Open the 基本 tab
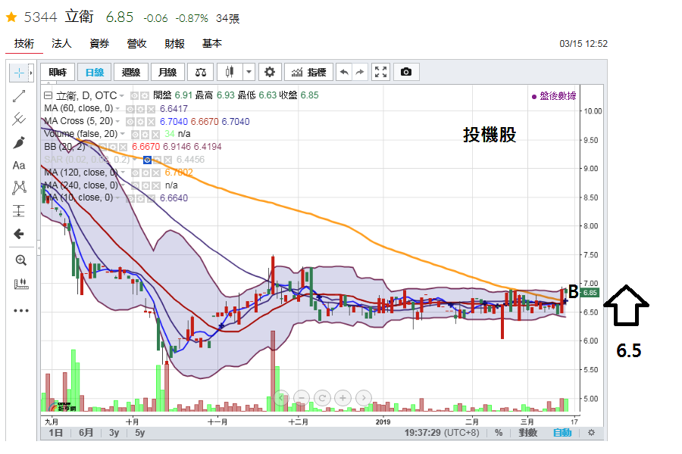682x454 pixels. coord(212,43)
